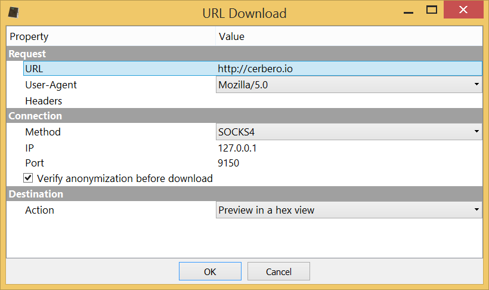Select the URL value field

(x=349, y=69)
